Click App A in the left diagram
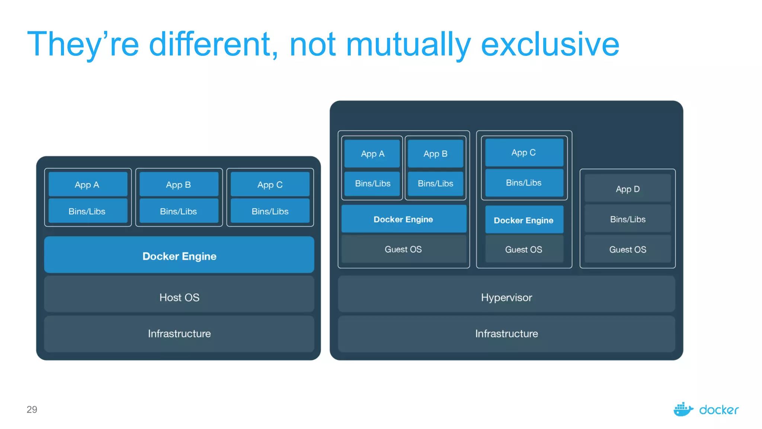Viewport: 762px width, 429px height. tap(87, 184)
